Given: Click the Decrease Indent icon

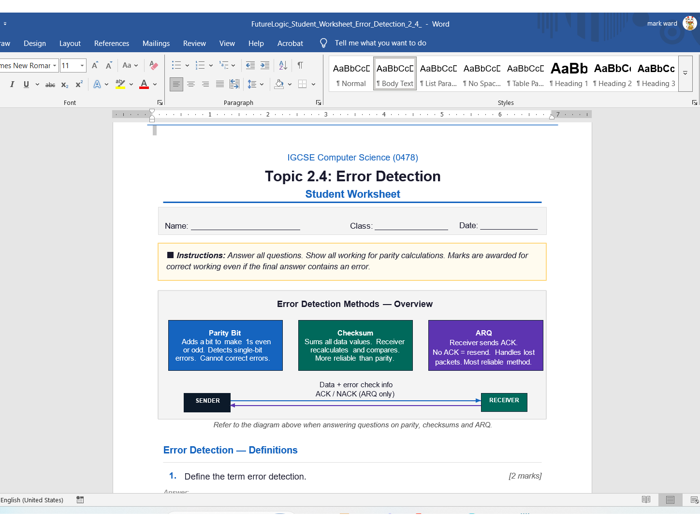Looking at the screenshot, I should point(250,65).
